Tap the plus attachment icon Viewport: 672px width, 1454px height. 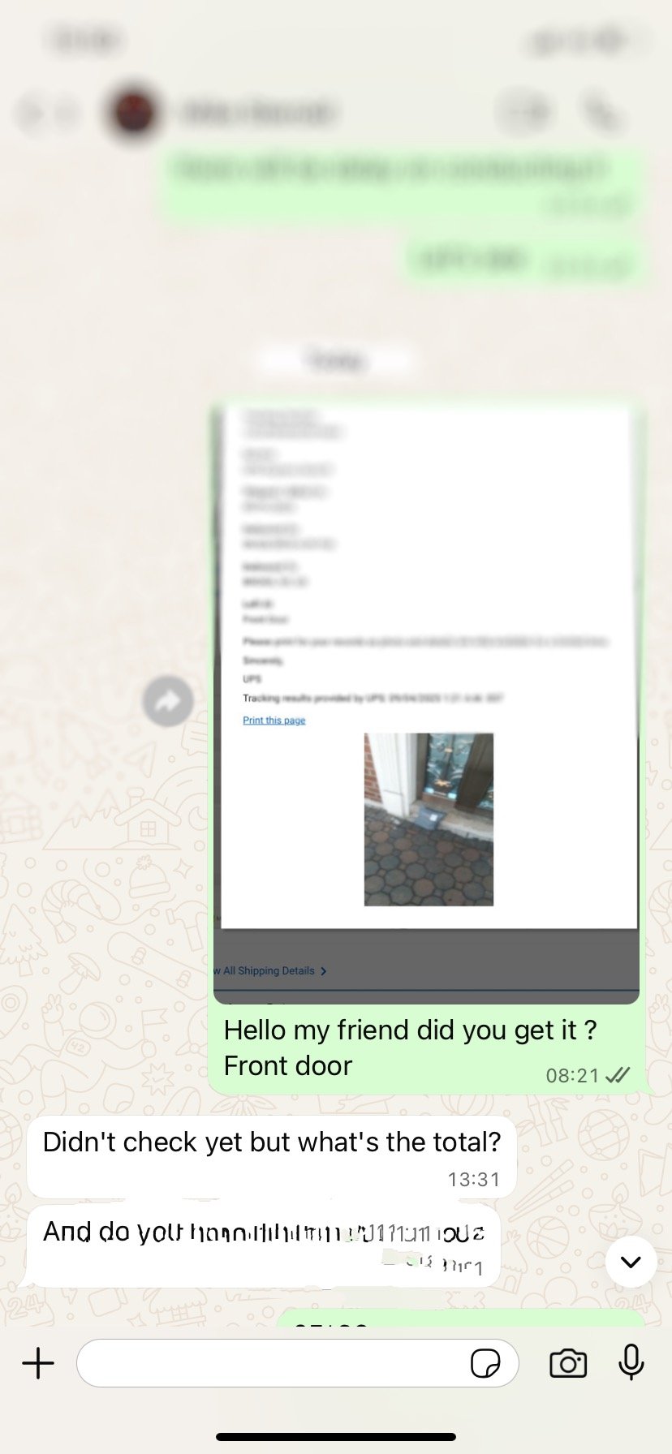click(38, 1363)
